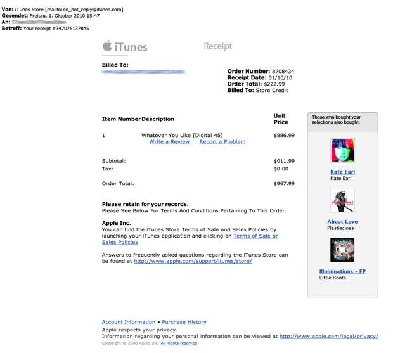Open the Kate Earl album cover
The width and height of the screenshot is (393, 353).
pyautogui.click(x=342, y=151)
